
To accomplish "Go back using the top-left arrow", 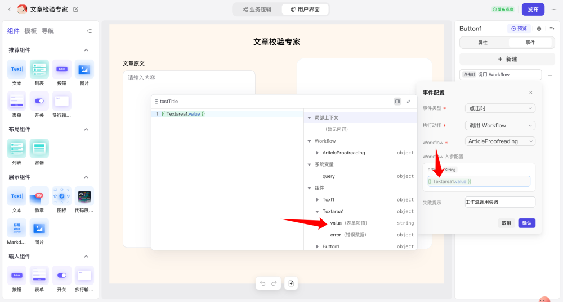I will pyautogui.click(x=10, y=10).
